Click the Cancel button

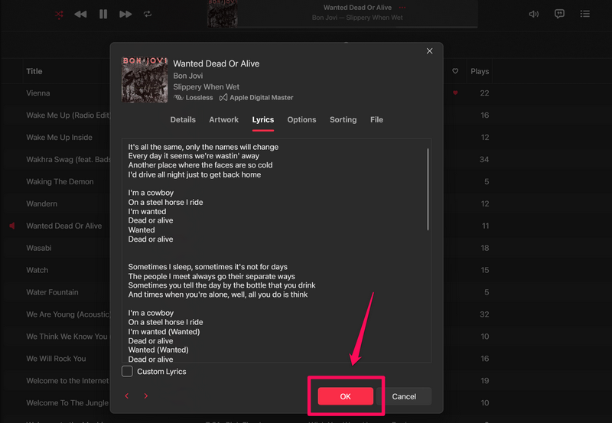click(404, 396)
